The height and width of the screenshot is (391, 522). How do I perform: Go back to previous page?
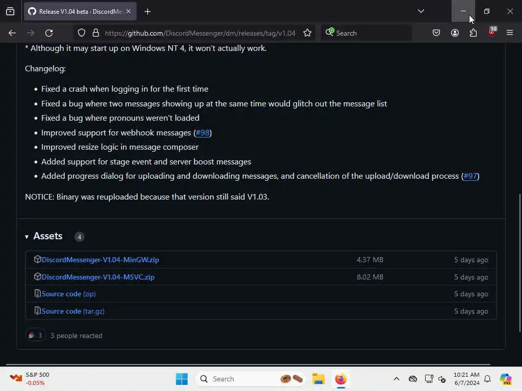click(x=12, y=33)
